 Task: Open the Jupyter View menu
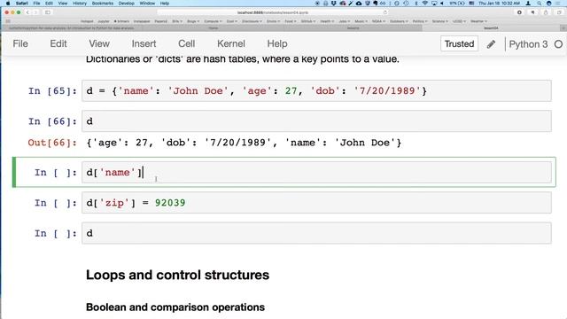tap(99, 43)
